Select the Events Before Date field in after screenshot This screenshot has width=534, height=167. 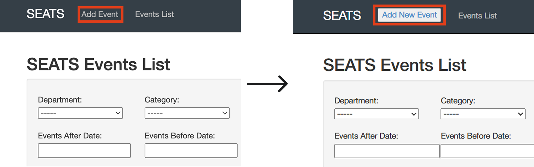tap(487, 151)
